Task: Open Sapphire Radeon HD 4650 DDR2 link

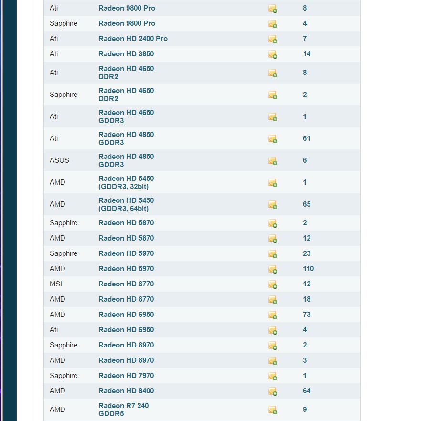Action: 126,95
